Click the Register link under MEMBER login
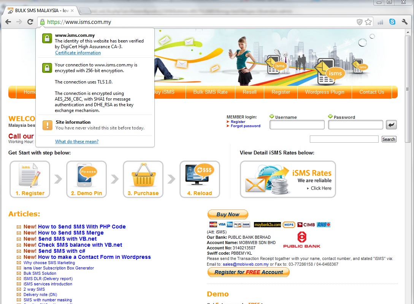This screenshot has width=414, height=304. 238,122
